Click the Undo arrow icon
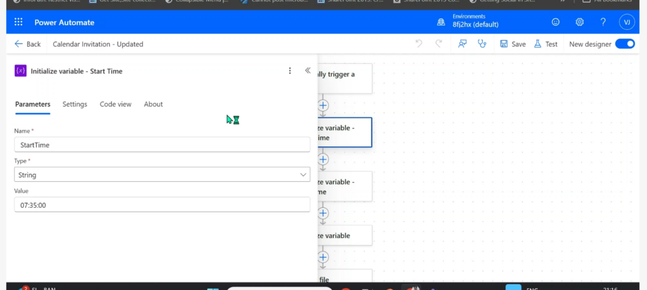Viewport: 647px width, 290px height. click(x=419, y=44)
